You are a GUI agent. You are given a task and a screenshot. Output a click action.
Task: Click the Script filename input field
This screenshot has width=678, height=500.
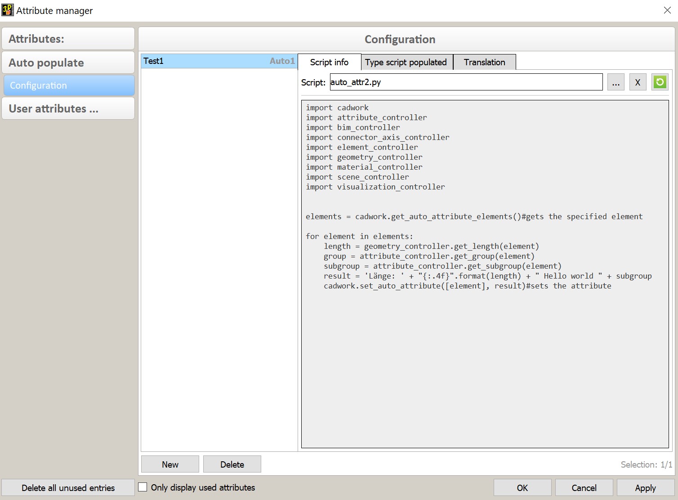[466, 82]
